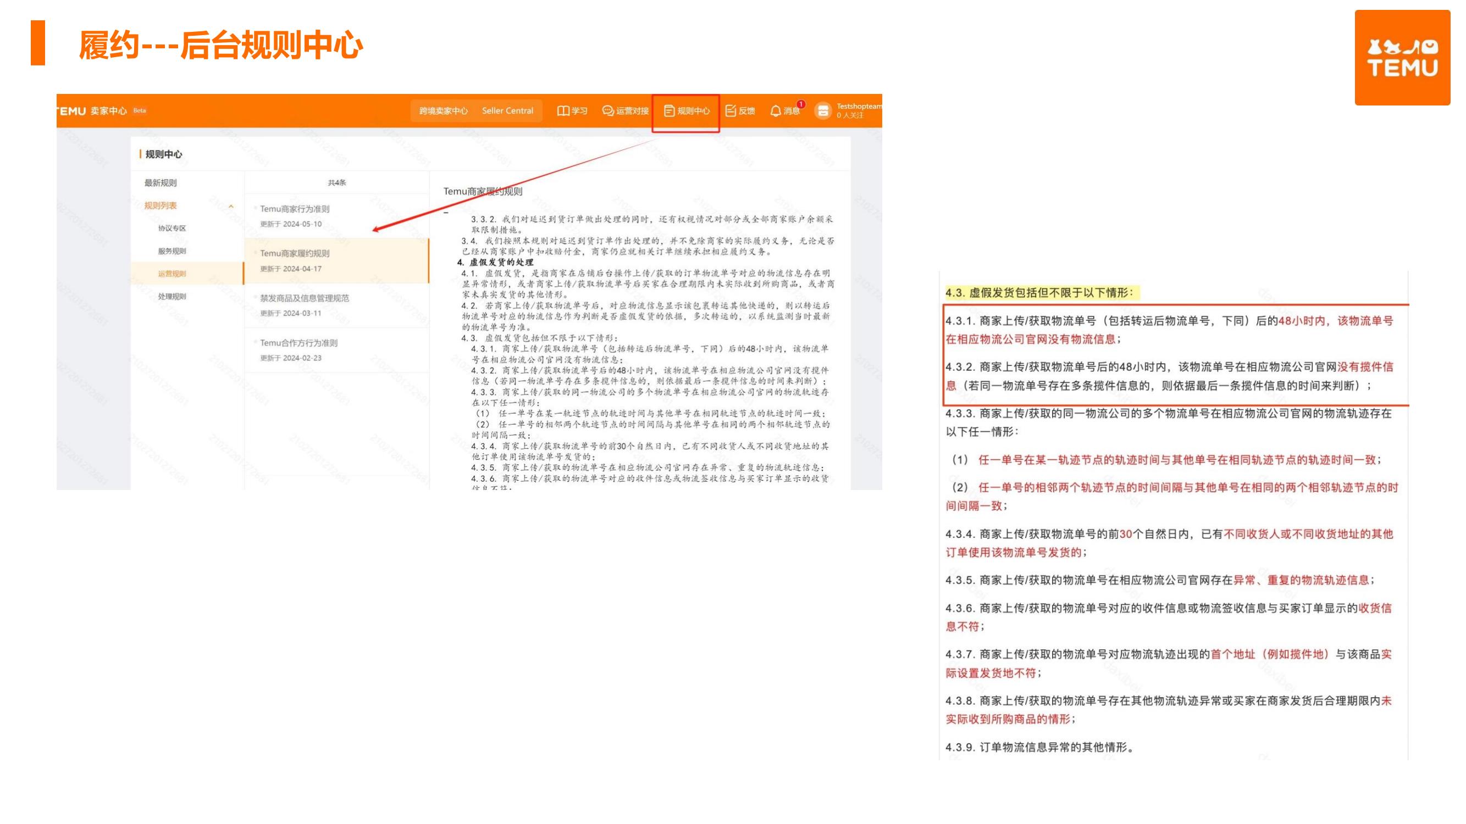Open the 协议专区 sidebar item

pyautogui.click(x=172, y=228)
